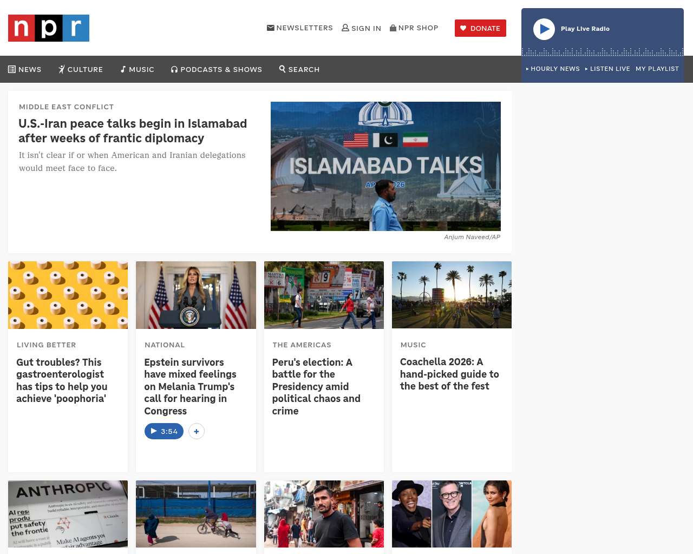Select Listen Live in the player
Screen dimensions: 693x554
(x=608, y=69)
